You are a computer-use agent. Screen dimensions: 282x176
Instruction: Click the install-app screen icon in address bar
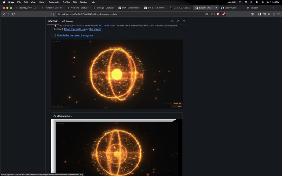click(207, 14)
